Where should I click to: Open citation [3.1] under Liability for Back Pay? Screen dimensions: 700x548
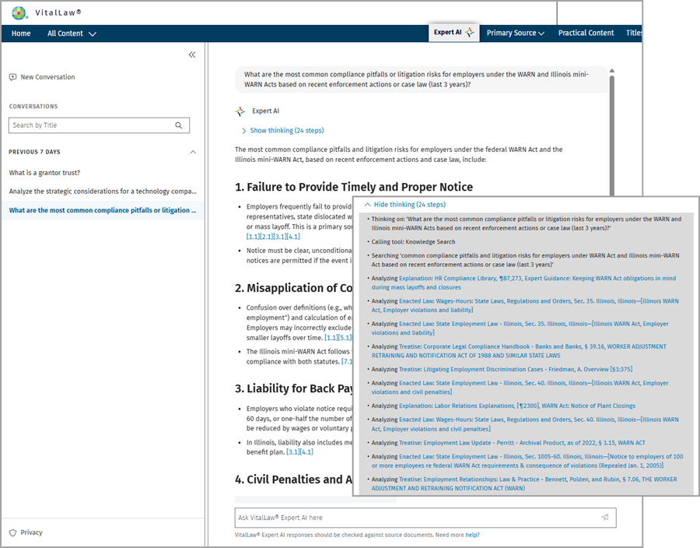tap(292, 452)
